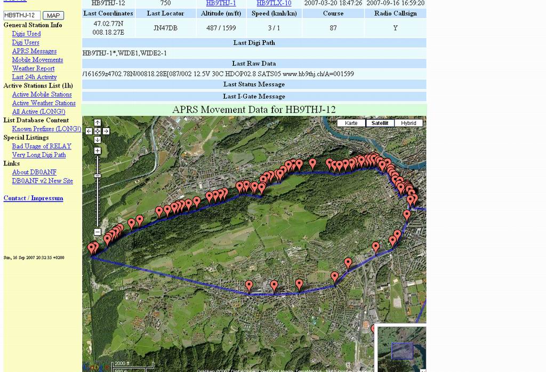Open the HB9TLX-10 station link
The width and height of the screenshot is (546, 372).
coord(274,3)
